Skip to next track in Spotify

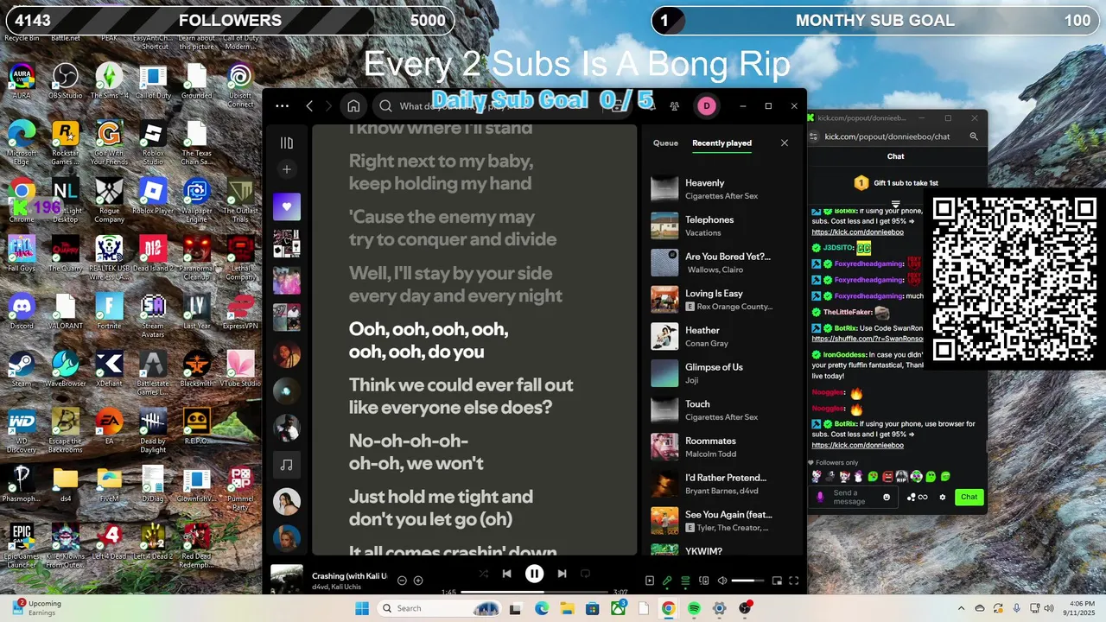(562, 574)
